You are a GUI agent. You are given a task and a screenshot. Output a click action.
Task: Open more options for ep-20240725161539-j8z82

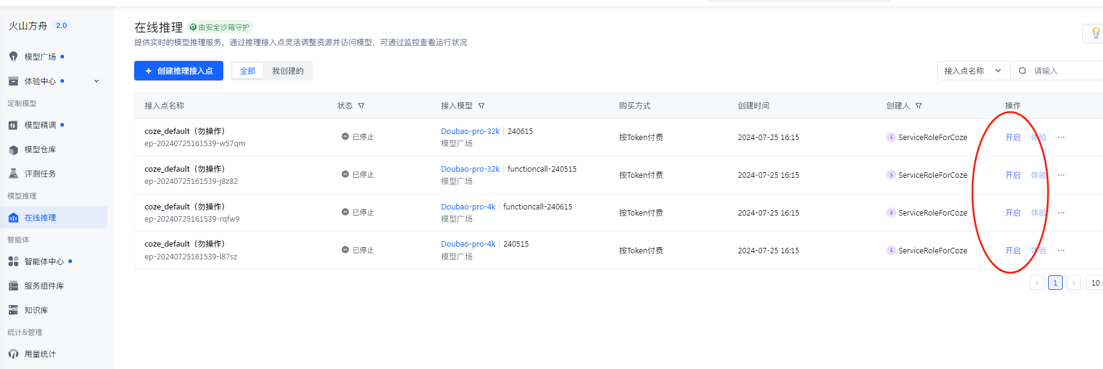1061,175
